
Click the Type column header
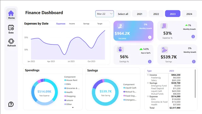tap(149, 71)
